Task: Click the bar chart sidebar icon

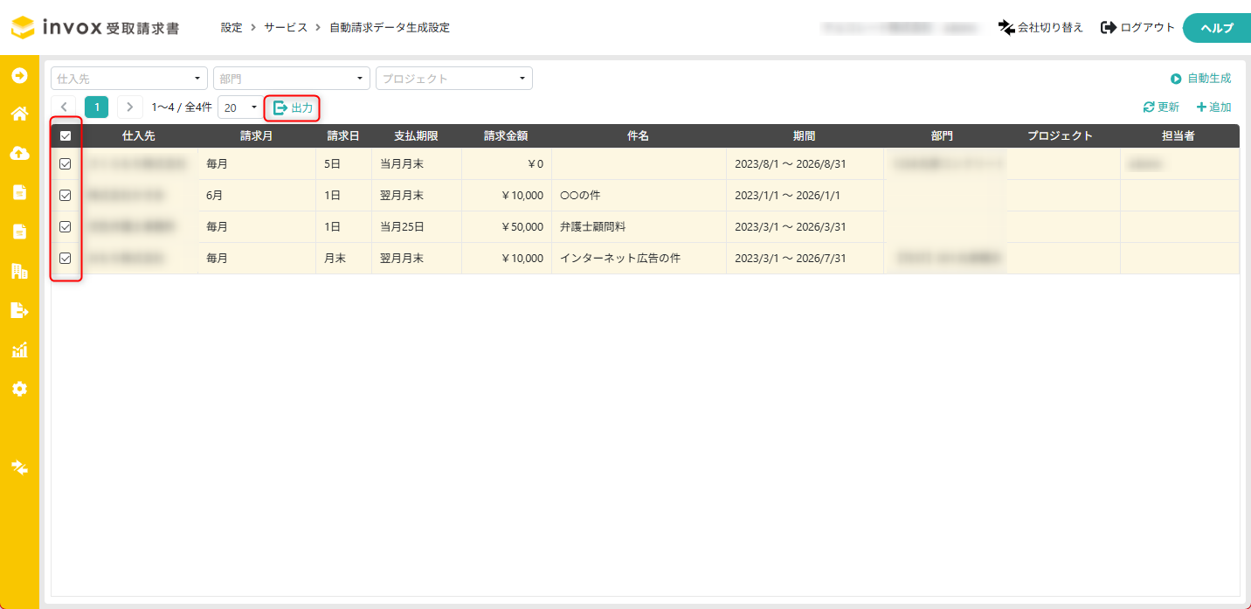Action: coord(19,350)
